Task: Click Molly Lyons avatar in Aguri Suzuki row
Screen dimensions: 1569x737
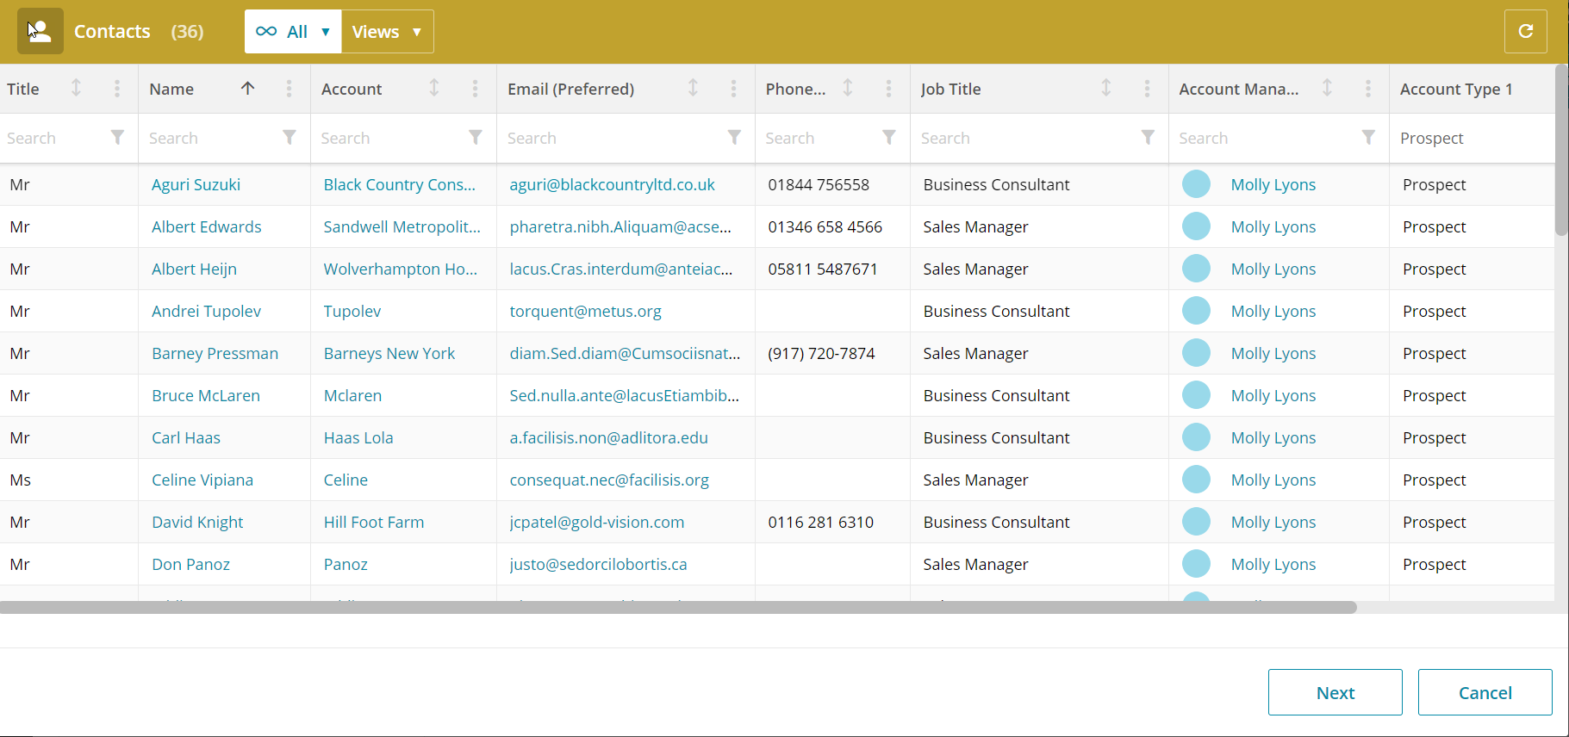Action: pos(1196,184)
